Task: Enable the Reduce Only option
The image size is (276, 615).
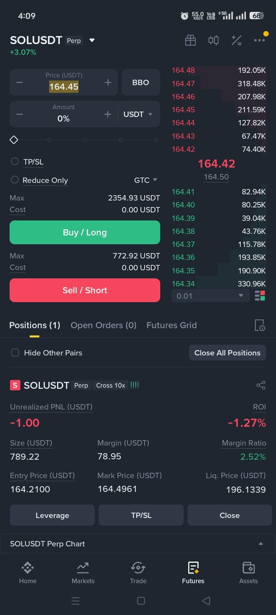Action: pyautogui.click(x=15, y=179)
